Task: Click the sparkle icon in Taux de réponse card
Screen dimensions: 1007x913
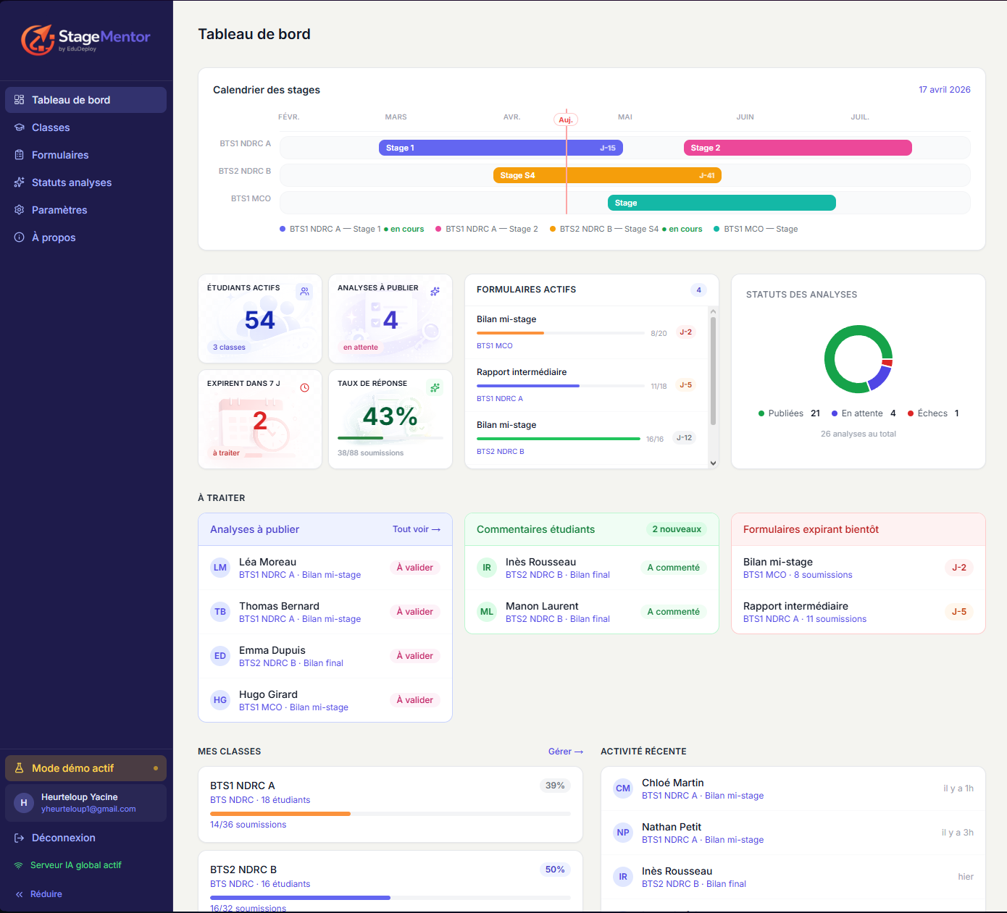Action: point(435,387)
